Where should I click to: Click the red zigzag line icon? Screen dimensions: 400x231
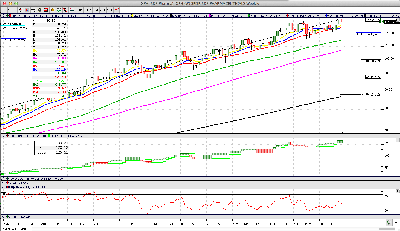tap(117, 10)
